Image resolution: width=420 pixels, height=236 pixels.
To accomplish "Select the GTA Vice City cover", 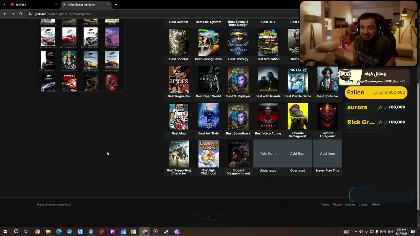I will [179, 117].
